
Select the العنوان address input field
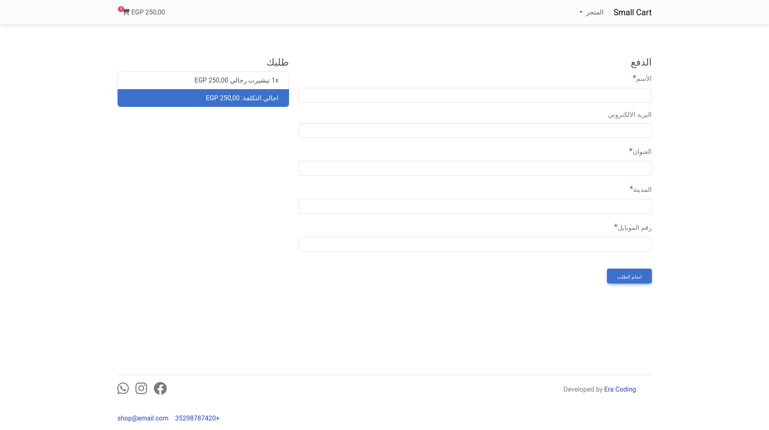(x=475, y=168)
